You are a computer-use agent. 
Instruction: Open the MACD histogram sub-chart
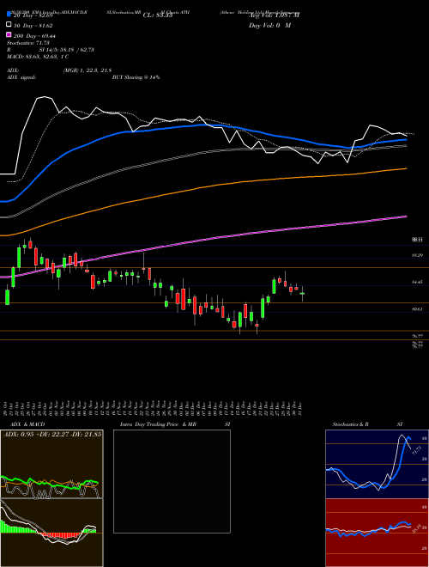click(x=51, y=533)
